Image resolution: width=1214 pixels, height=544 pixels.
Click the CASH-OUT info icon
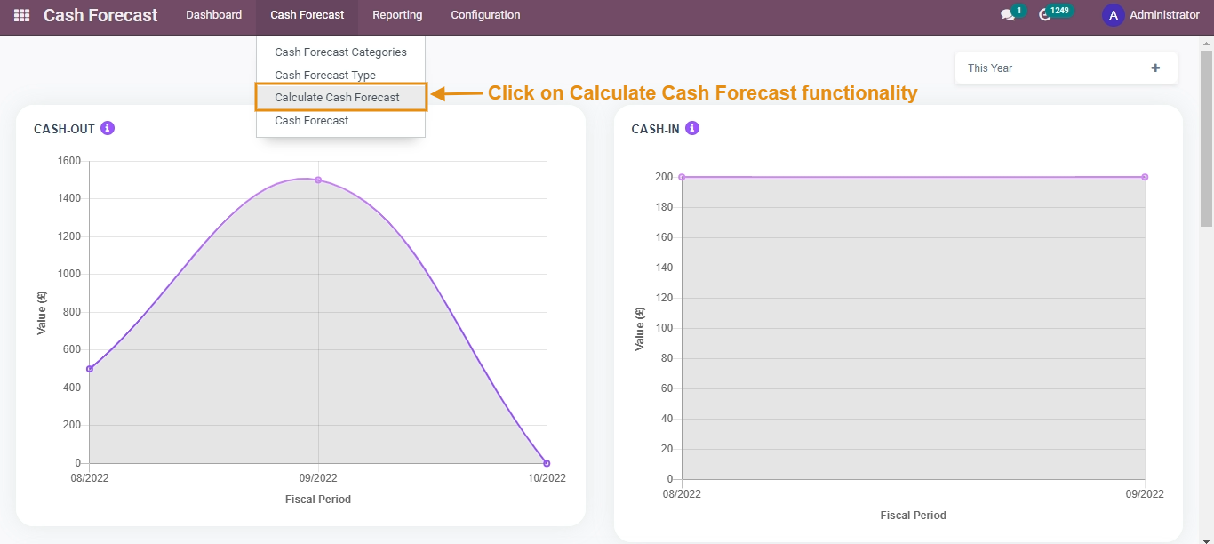coord(108,128)
